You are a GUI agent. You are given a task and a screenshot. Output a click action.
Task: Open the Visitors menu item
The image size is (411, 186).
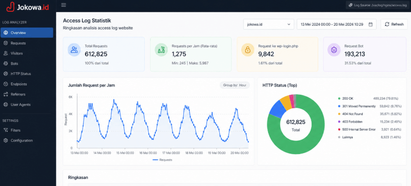pyautogui.click(x=27, y=53)
